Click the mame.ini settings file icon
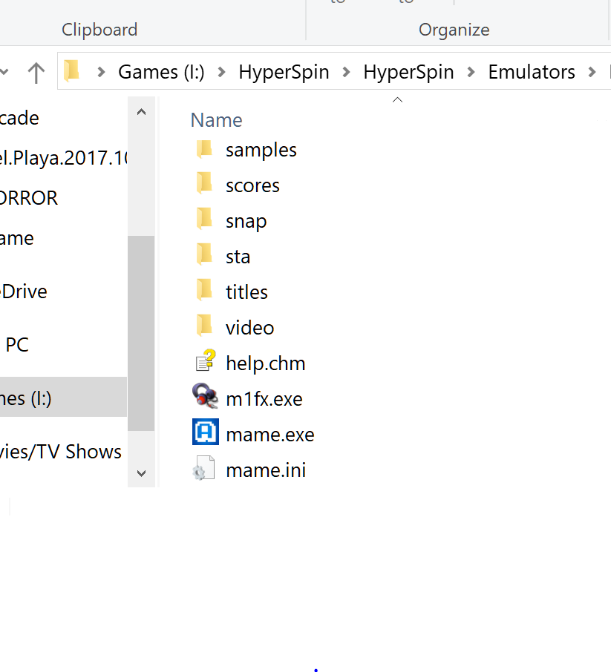Image resolution: width=611 pixels, height=672 pixels. coord(204,467)
